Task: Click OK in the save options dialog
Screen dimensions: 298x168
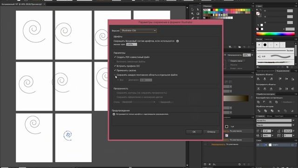Action: click(x=194, y=132)
